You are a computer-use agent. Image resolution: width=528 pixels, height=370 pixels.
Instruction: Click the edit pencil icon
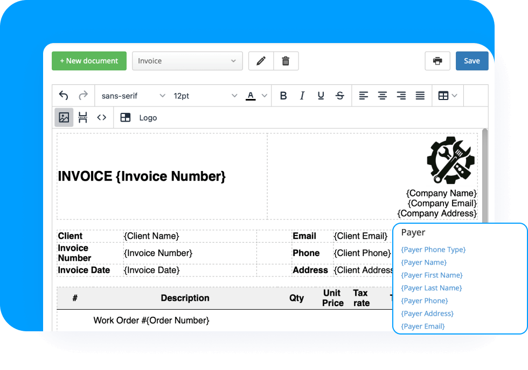coord(261,61)
